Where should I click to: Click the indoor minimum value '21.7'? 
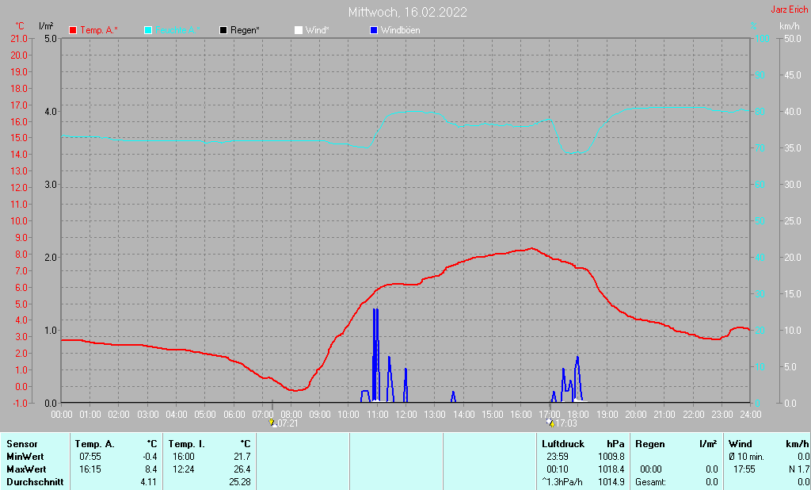coord(242,457)
